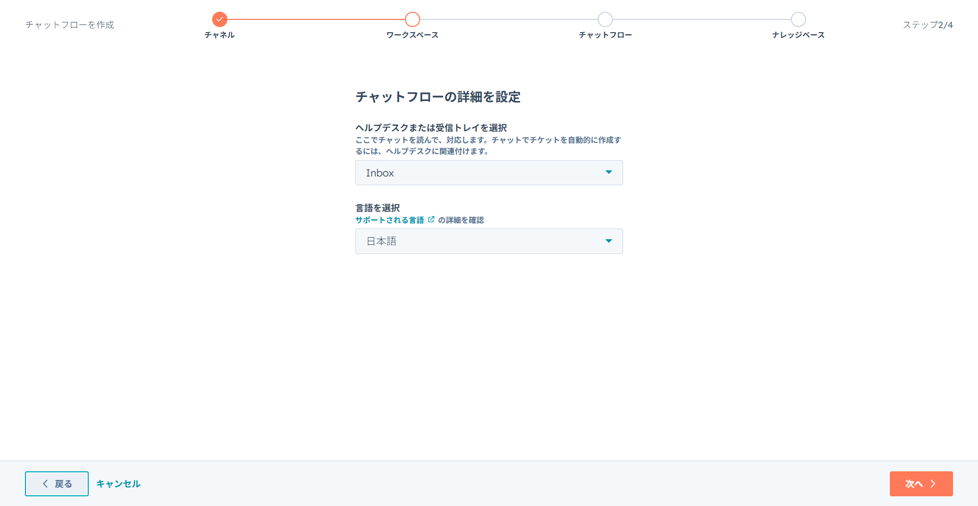Click the forward chevron icon in 次へ button

click(933, 484)
